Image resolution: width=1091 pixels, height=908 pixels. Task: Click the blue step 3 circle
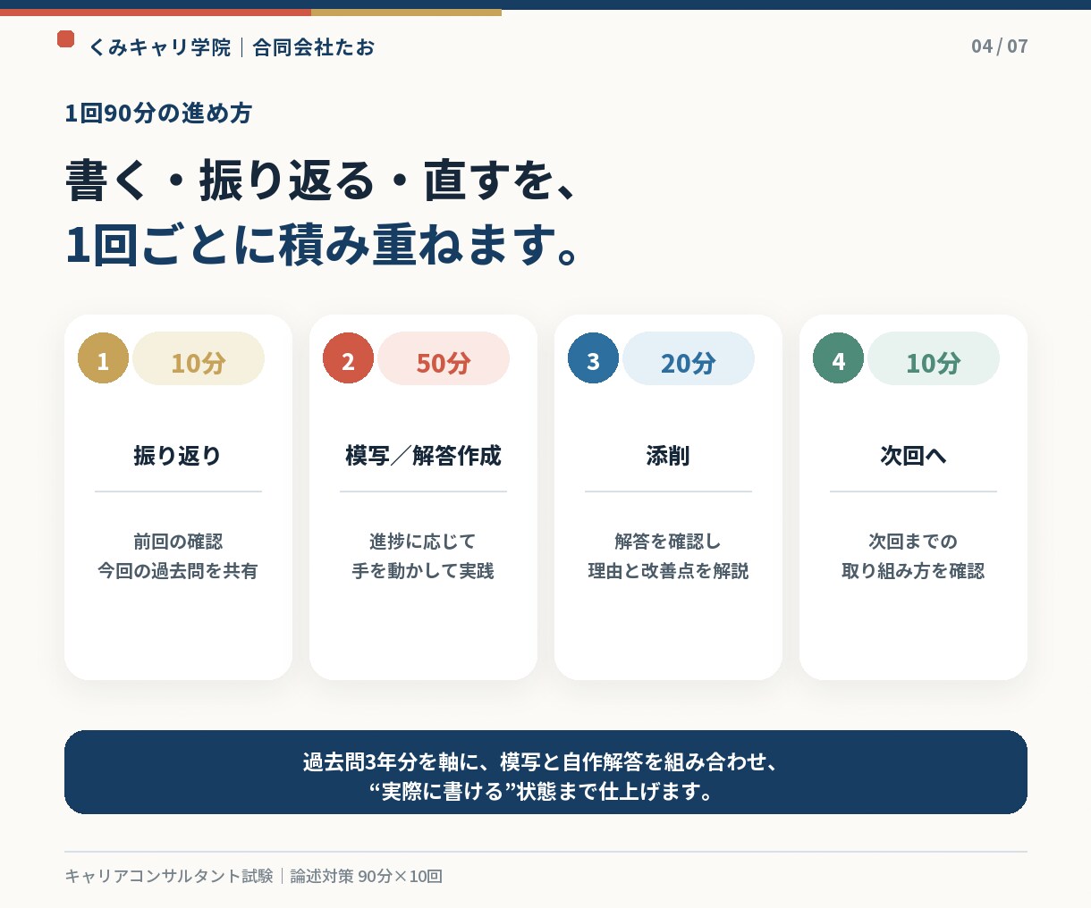tap(593, 358)
